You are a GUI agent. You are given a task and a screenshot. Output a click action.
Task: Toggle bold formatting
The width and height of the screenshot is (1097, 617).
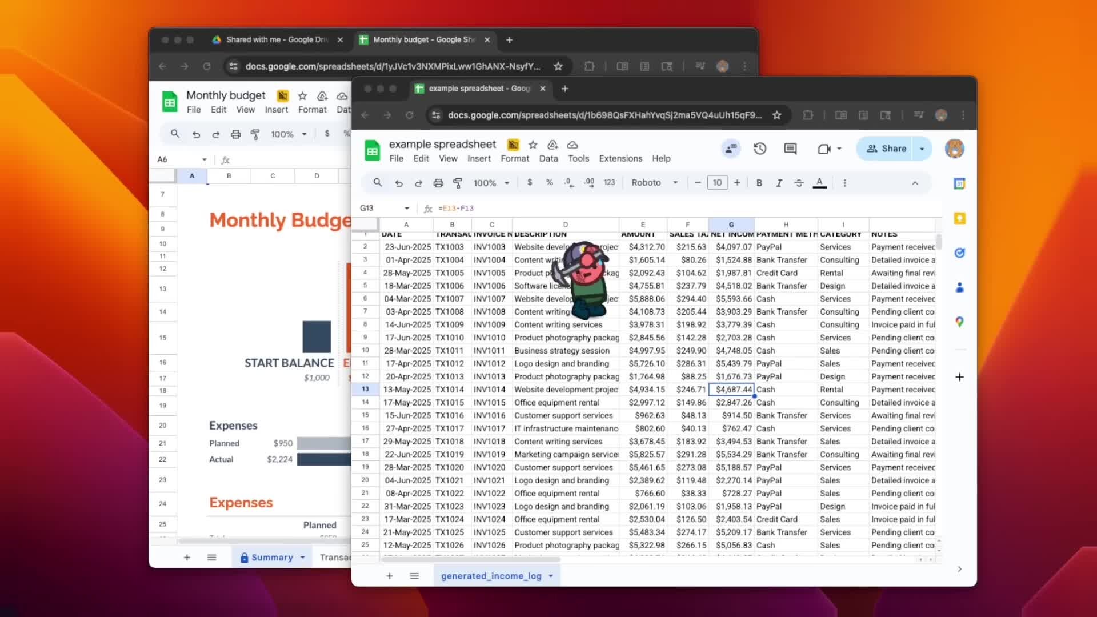click(x=759, y=183)
